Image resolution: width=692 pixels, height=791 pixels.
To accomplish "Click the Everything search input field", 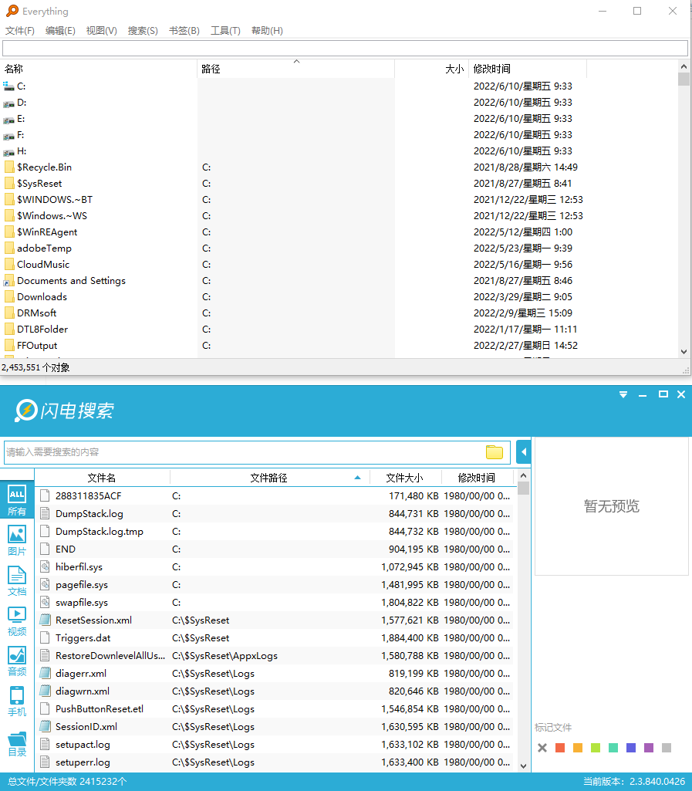I will [345, 48].
